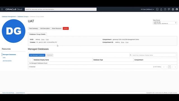This screenshot has width=179, height=101.
Task: Open the Database Management breadcrumb
Action: coord(9,17)
